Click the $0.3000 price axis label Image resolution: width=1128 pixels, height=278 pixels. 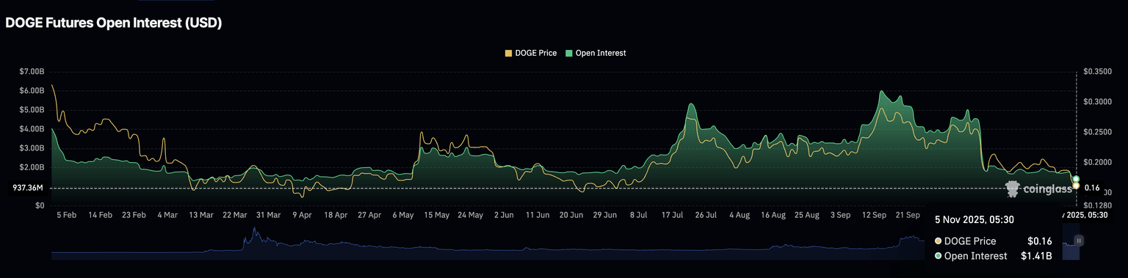point(1097,102)
